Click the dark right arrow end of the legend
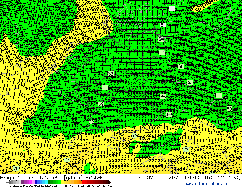This screenshot has height=187, width=242. (110, 182)
